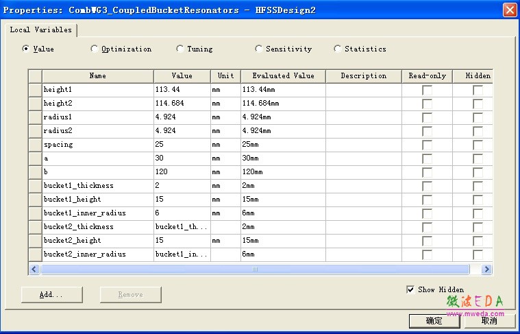Select the Sensitivity radio button
Screen dimensions: 520x334
pyautogui.click(x=259, y=49)
